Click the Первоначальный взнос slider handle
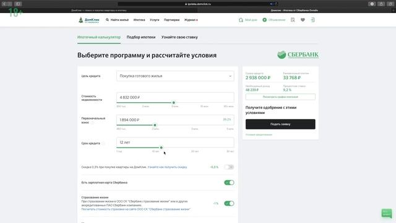The height and width of the screenshot is (223, 396). pos(155,125)
